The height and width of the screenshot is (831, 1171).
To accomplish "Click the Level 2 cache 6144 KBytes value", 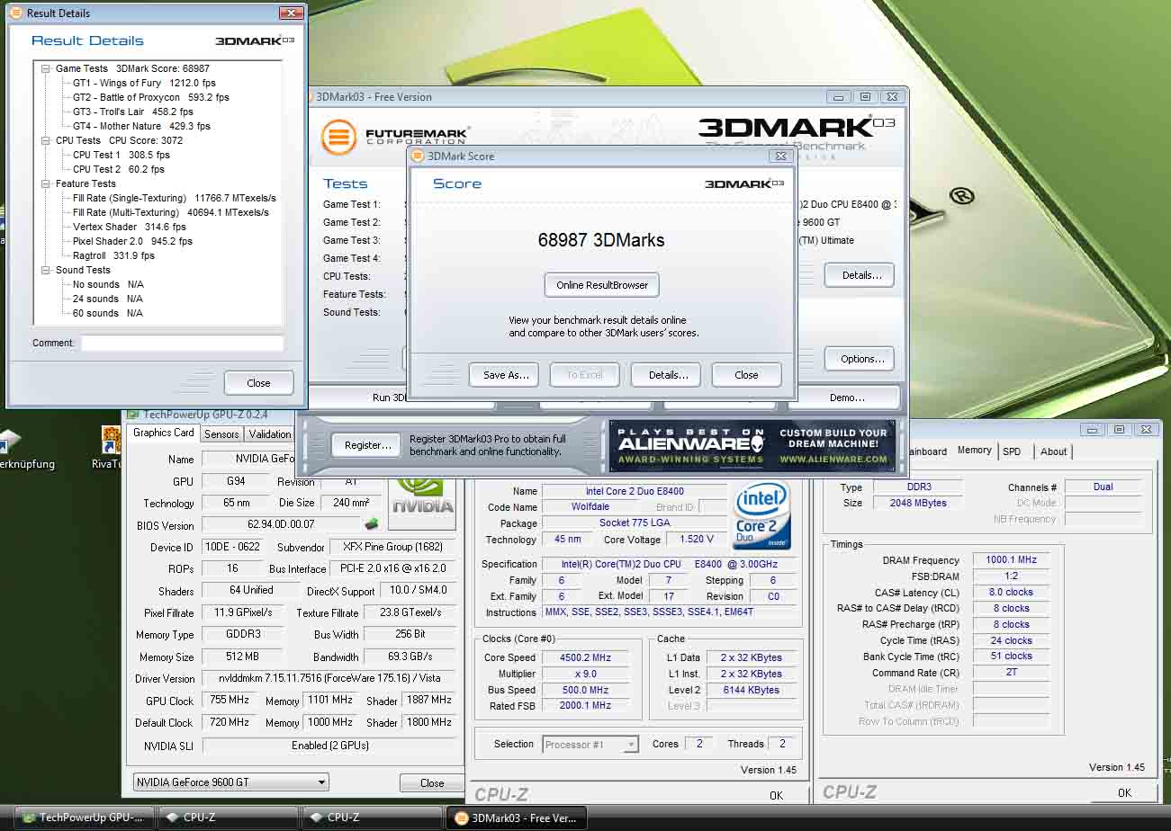I will point(751,690).
